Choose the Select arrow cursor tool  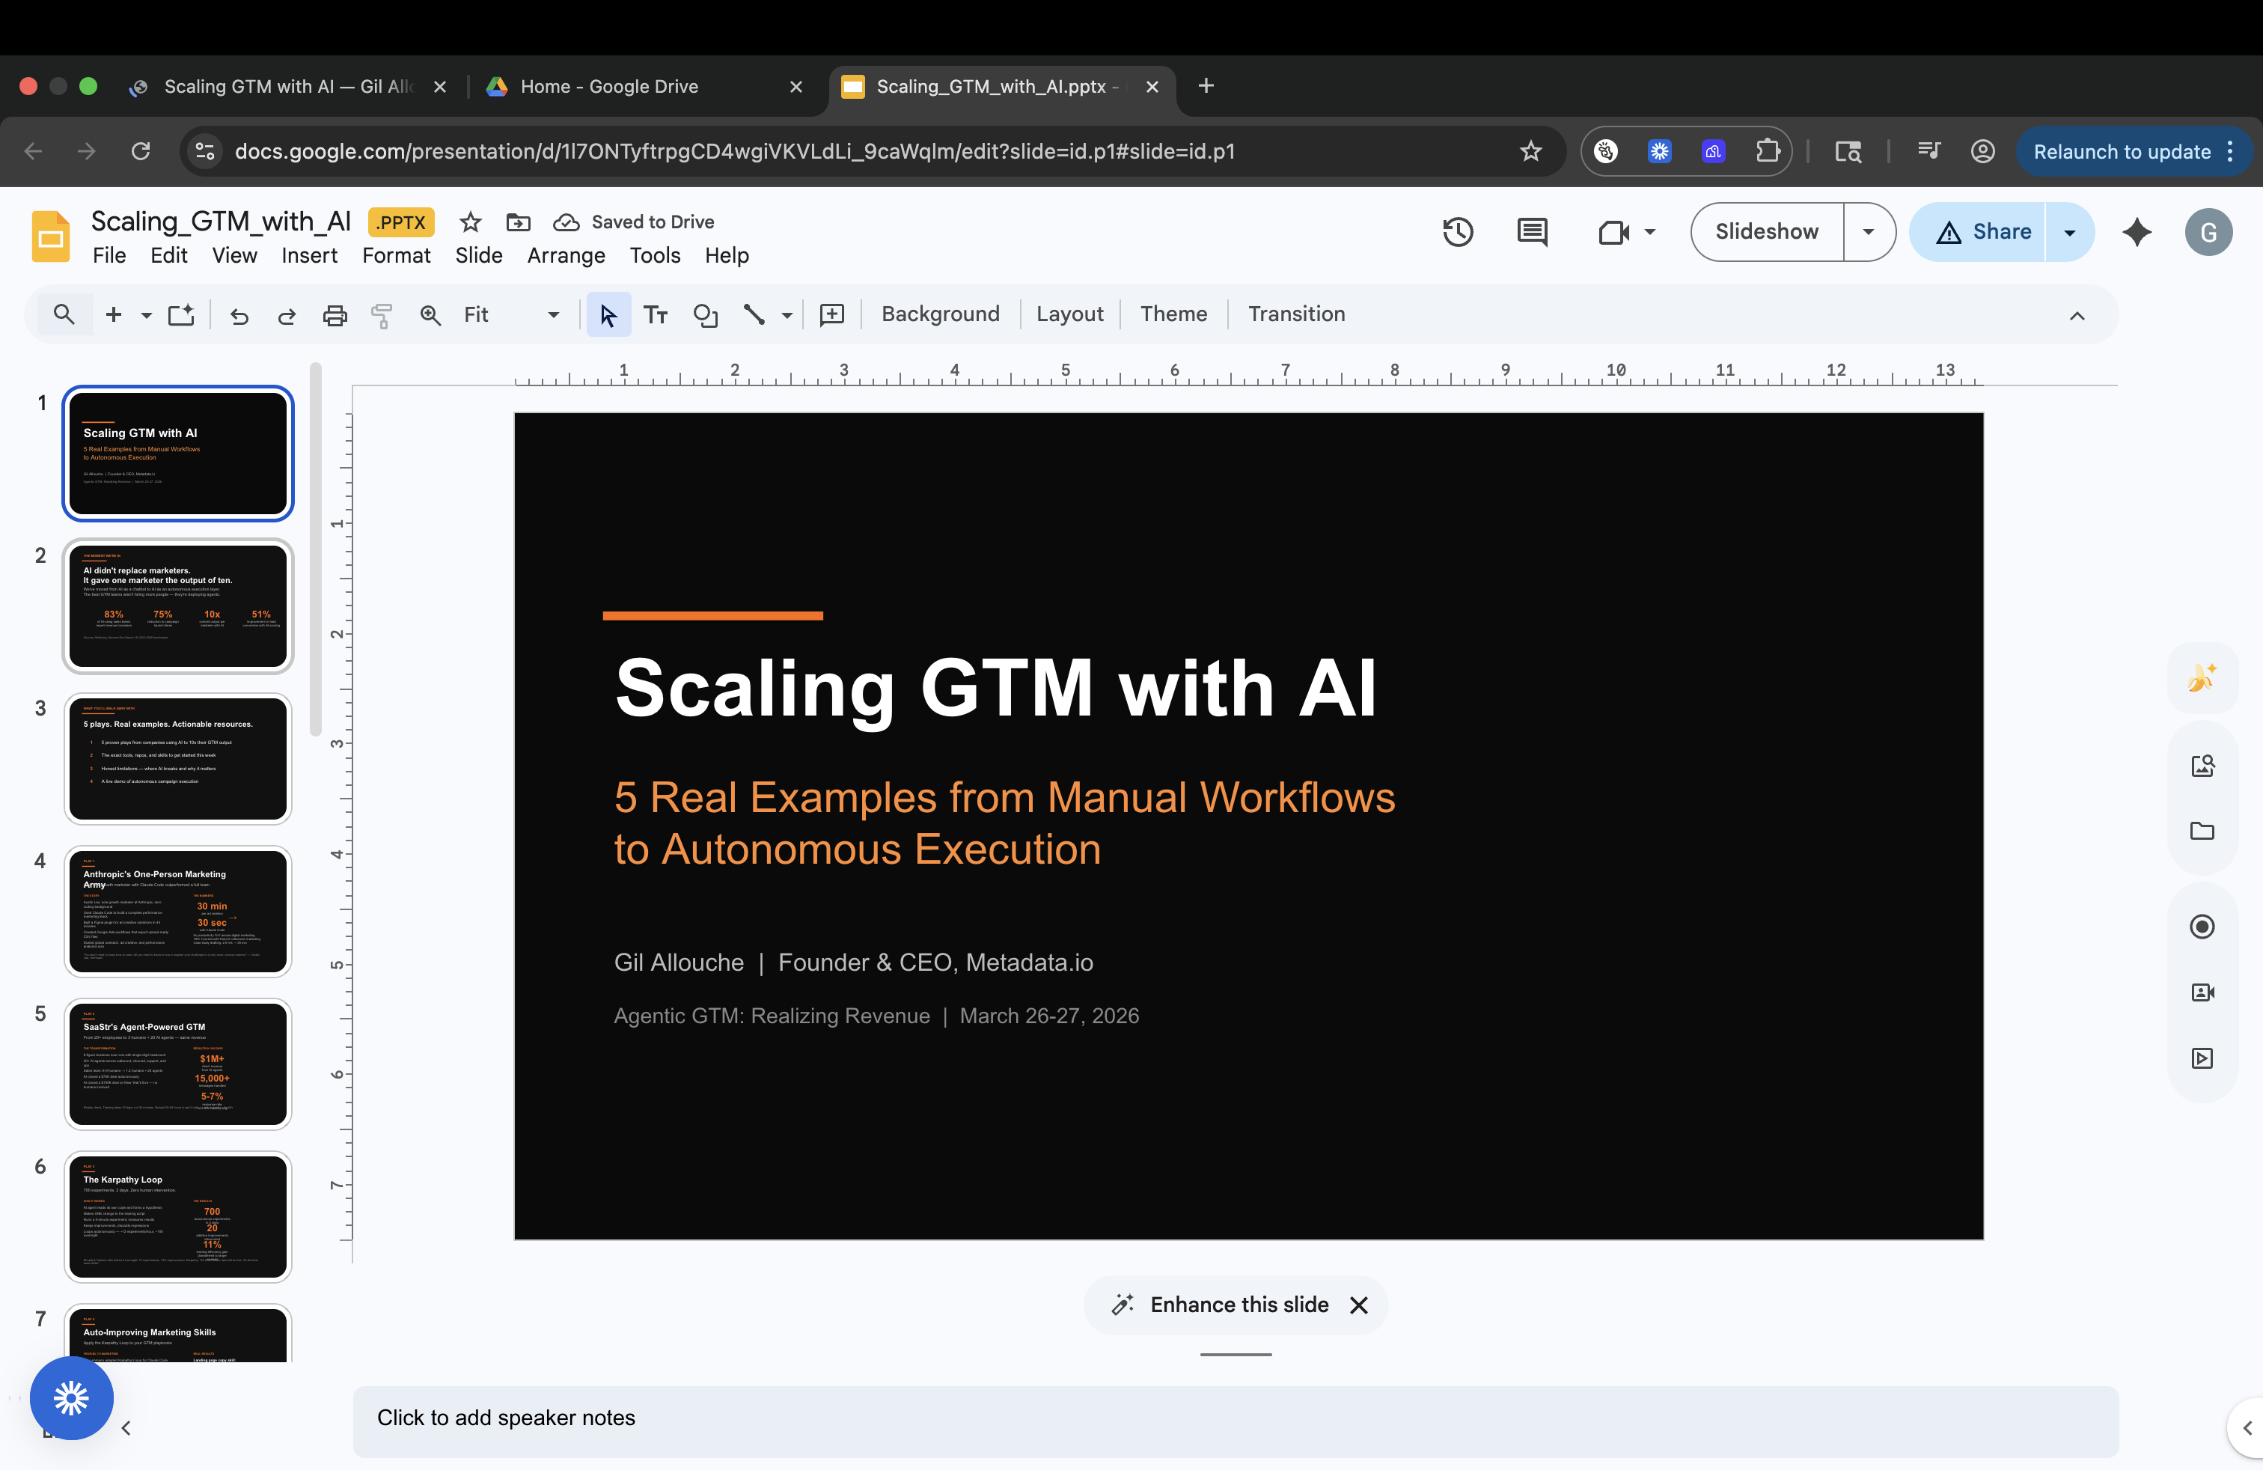tap(608, 314)
